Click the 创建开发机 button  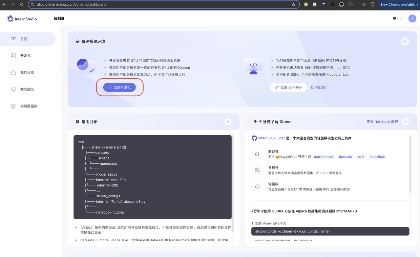(119, 87)
